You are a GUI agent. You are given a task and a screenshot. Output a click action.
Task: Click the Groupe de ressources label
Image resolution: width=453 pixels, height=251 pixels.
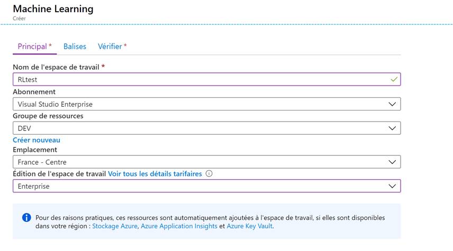(48, 116)
